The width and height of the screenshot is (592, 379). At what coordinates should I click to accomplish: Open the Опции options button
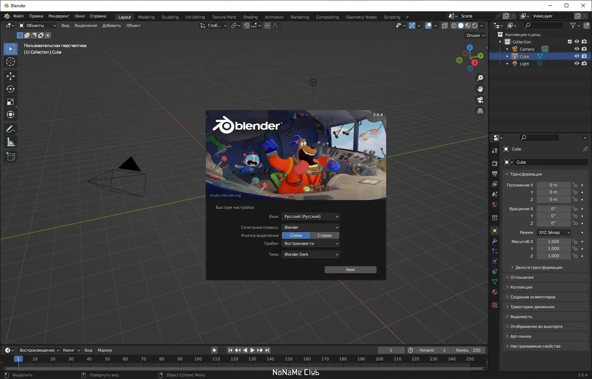475,35
